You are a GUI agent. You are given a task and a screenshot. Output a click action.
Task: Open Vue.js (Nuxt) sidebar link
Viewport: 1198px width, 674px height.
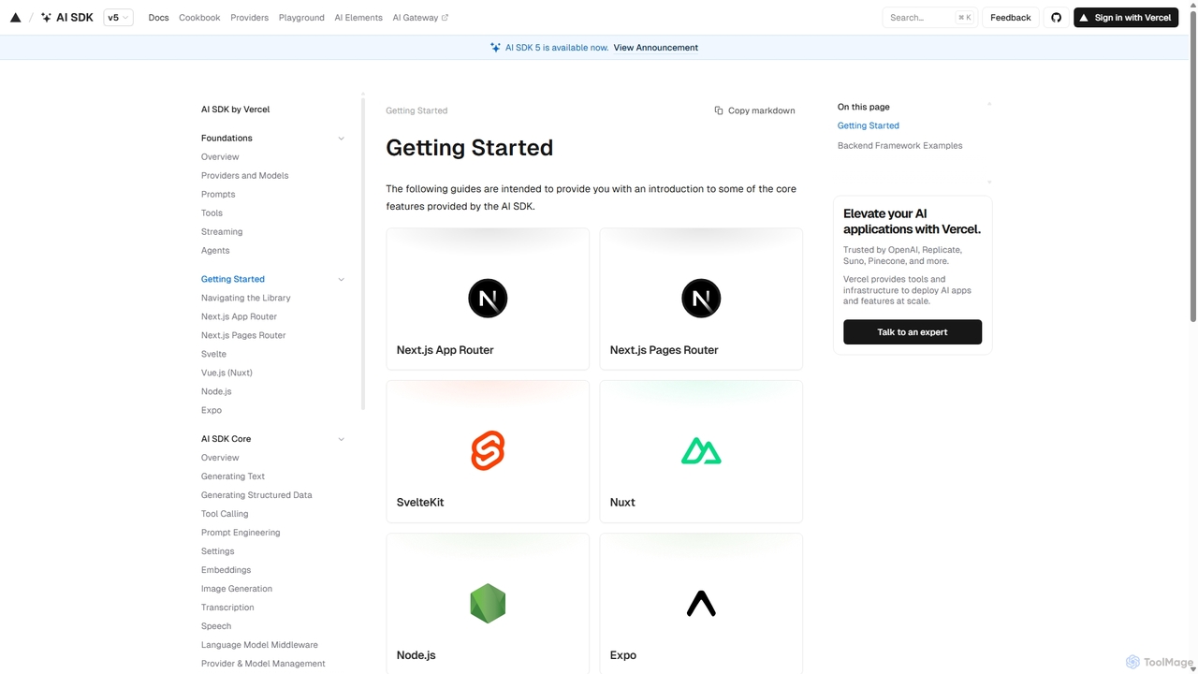pyautogui.click(x=226, y=374)
